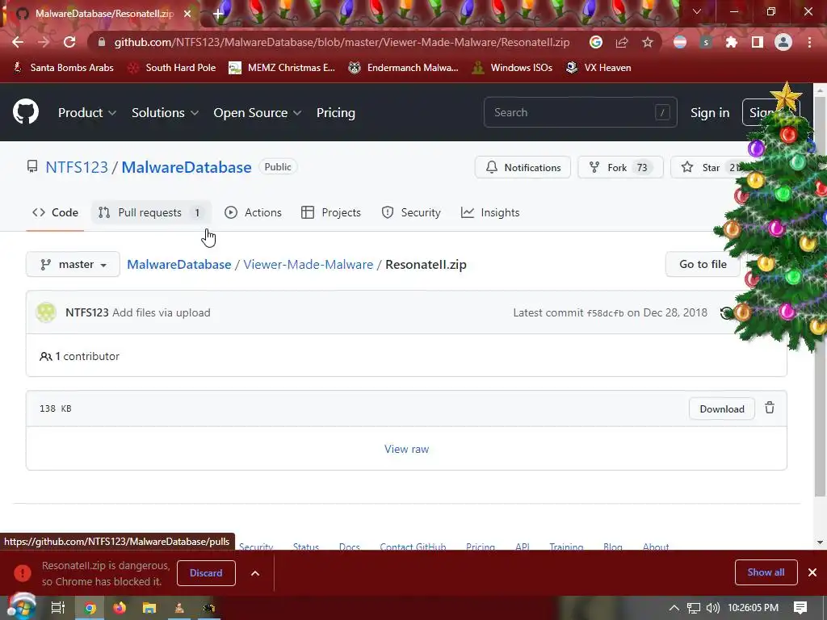The image size is (827, 620).
Task: Open Endermanch Malware bookmark
Action: point(404,68)
